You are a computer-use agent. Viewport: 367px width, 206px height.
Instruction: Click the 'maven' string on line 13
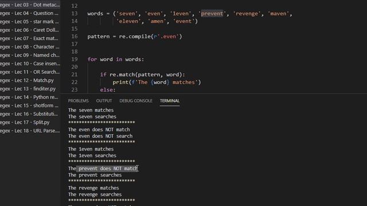point(278,14)
